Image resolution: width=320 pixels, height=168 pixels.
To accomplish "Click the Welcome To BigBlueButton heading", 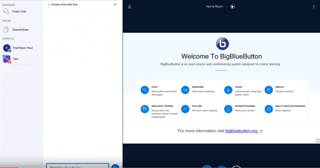I will (x=222, y=57).
